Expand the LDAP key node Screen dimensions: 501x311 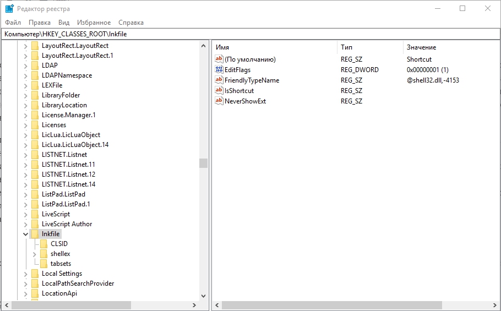25,66
